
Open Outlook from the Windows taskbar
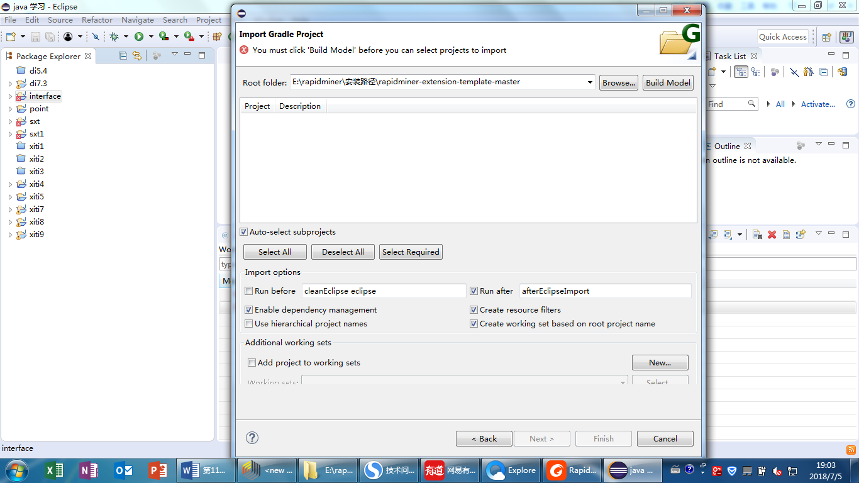tap(123, 470)
